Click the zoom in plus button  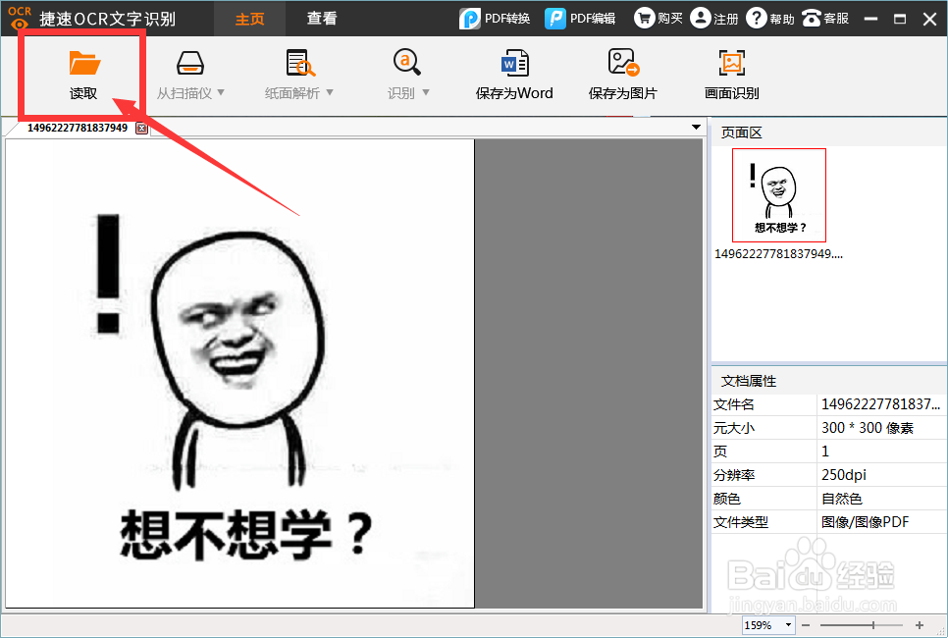(x=920, y=624)
